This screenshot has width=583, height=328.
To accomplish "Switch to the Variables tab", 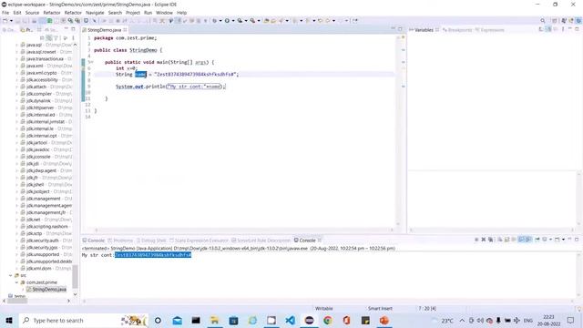I will click(x=424, y=30).
